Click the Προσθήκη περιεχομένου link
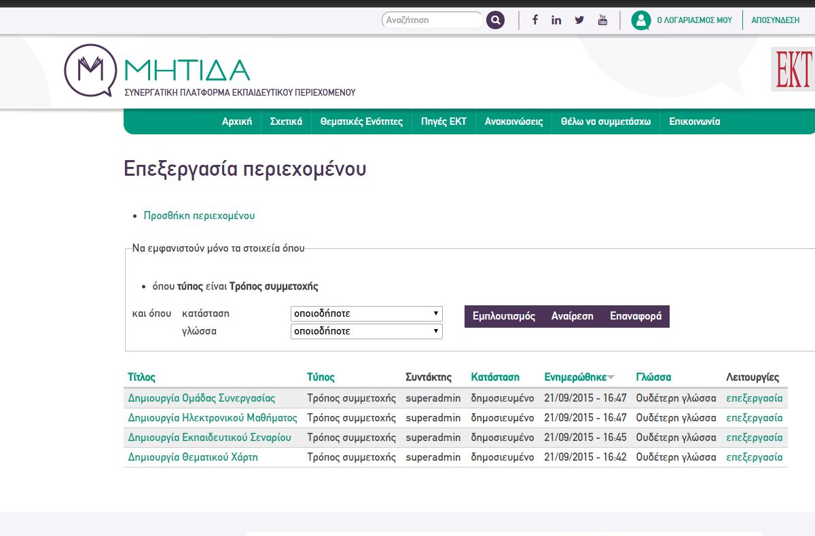Viewport: 815px width, 536px height. (x=199, y=216)
